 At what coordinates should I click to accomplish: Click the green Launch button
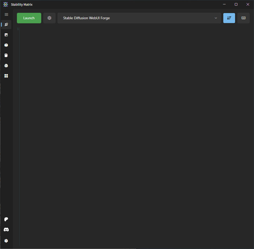[29, 18]
